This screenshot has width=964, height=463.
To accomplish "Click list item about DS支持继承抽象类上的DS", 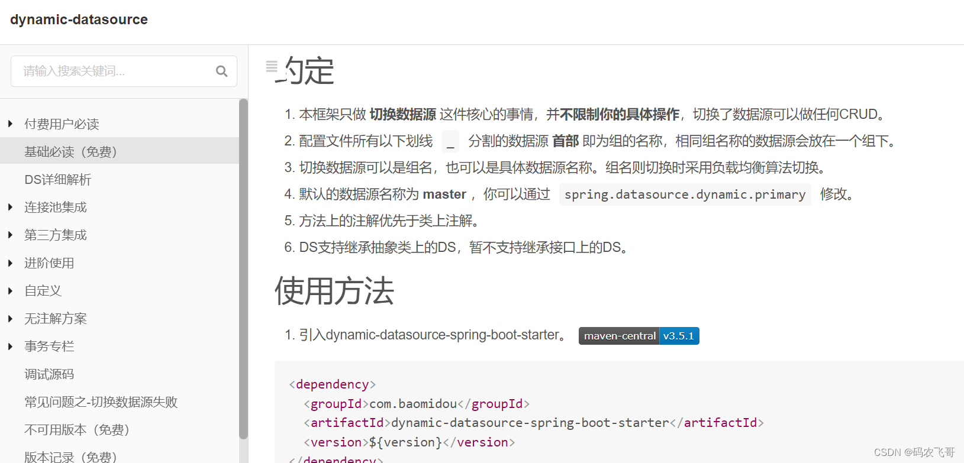I will pos(463,248).
